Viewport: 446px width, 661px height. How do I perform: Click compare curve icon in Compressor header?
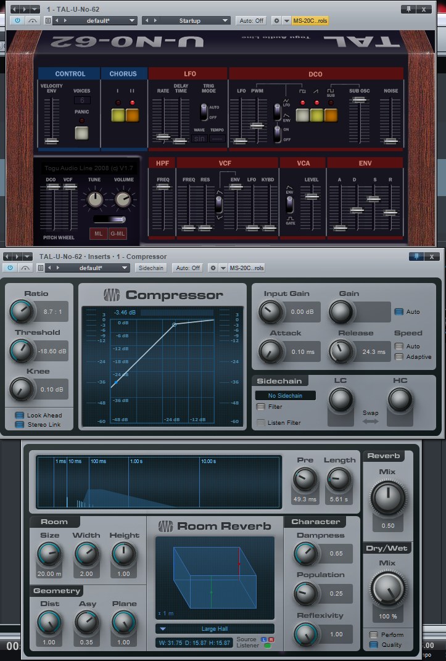25,268
